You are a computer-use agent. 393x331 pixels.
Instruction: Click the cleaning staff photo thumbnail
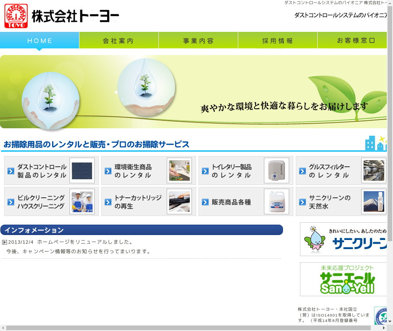click(82, 201)
